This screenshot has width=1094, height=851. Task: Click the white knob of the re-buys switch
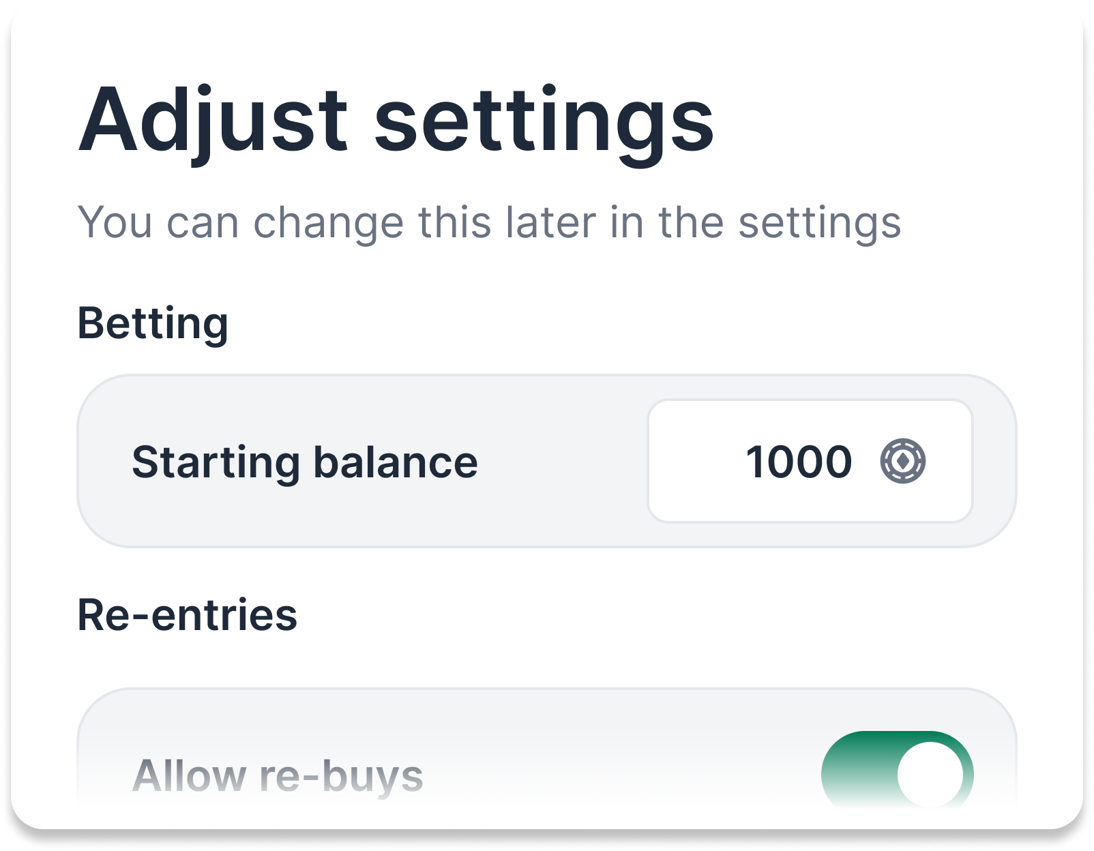point(930,775)
